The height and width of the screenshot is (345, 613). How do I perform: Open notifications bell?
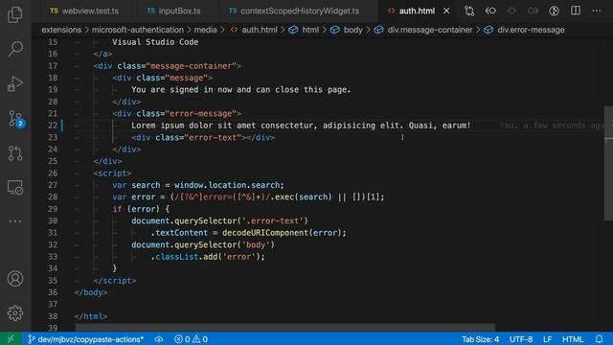point(599,339)
